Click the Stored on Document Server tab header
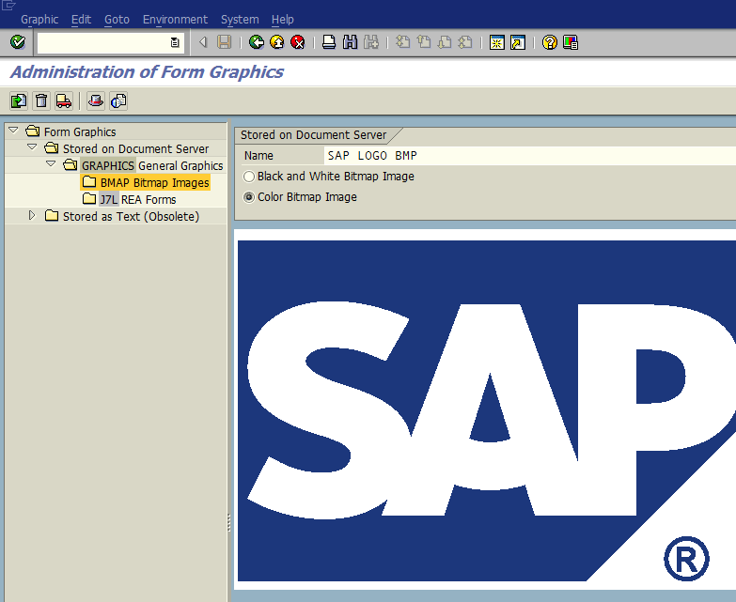This screenshot has height=602, width=736. click(x=313, y=135)
